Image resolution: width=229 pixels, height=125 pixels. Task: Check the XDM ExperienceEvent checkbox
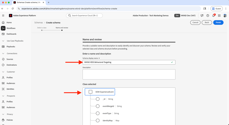click(x=90, y=92)
